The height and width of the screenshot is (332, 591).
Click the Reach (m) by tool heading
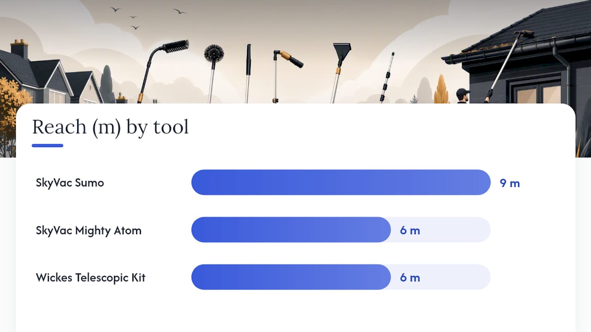coord(110,127)
